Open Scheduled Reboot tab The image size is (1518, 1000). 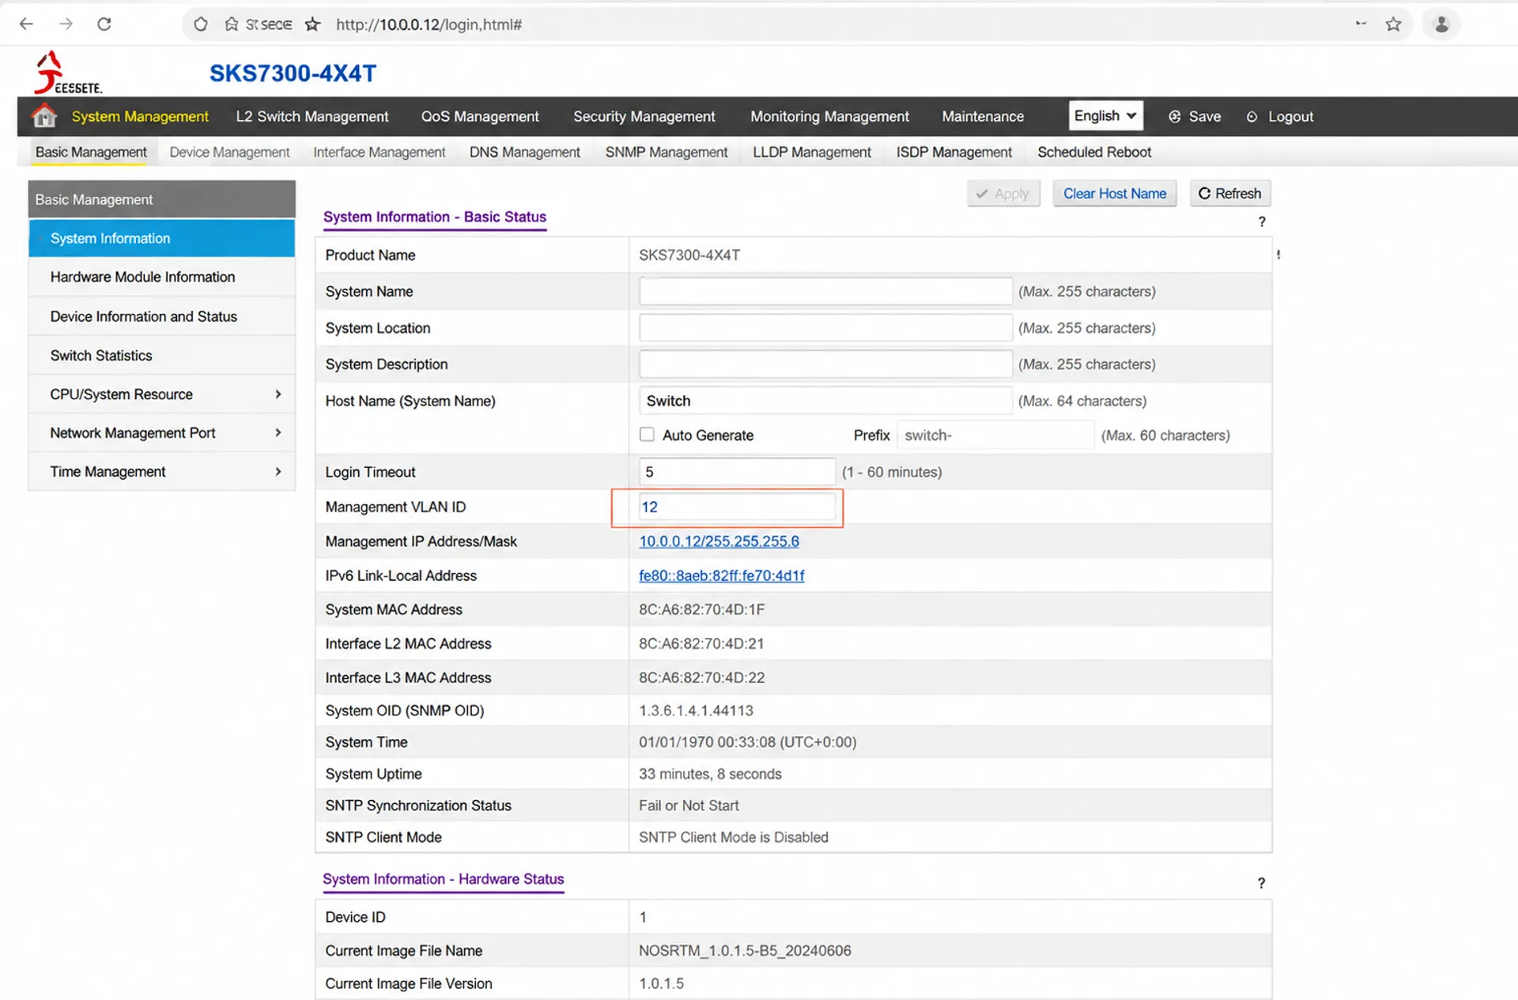(x=1094, y=153)
